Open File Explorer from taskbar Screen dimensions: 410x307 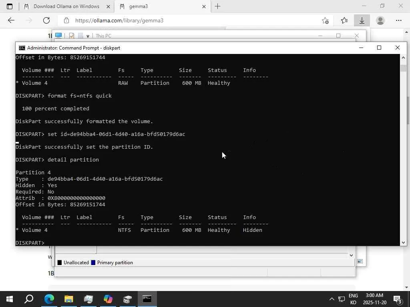tap(69, 299)
